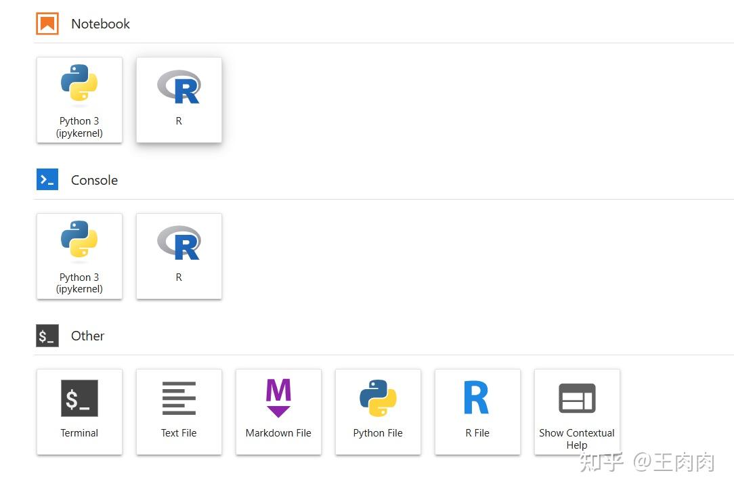Viewport: 734px width, 492px height.
Task: Click the Notebook section's "Python 3 (ipykernel)" label
Action: pyautogui.click(x=79, y=127)
